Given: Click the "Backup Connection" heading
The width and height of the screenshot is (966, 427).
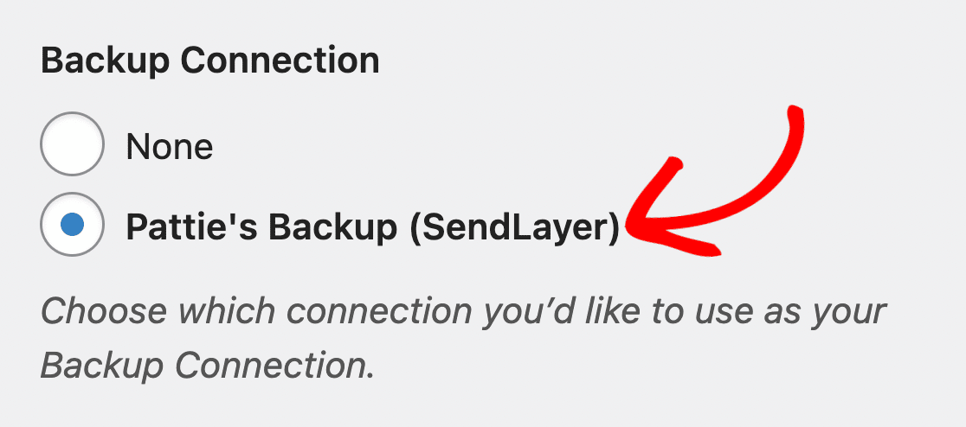Looking at the screenshot, I should (210, 60).
